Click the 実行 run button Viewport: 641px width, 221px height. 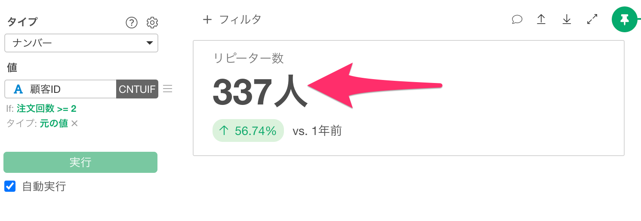pyautogui.click(x=80, y=162)
